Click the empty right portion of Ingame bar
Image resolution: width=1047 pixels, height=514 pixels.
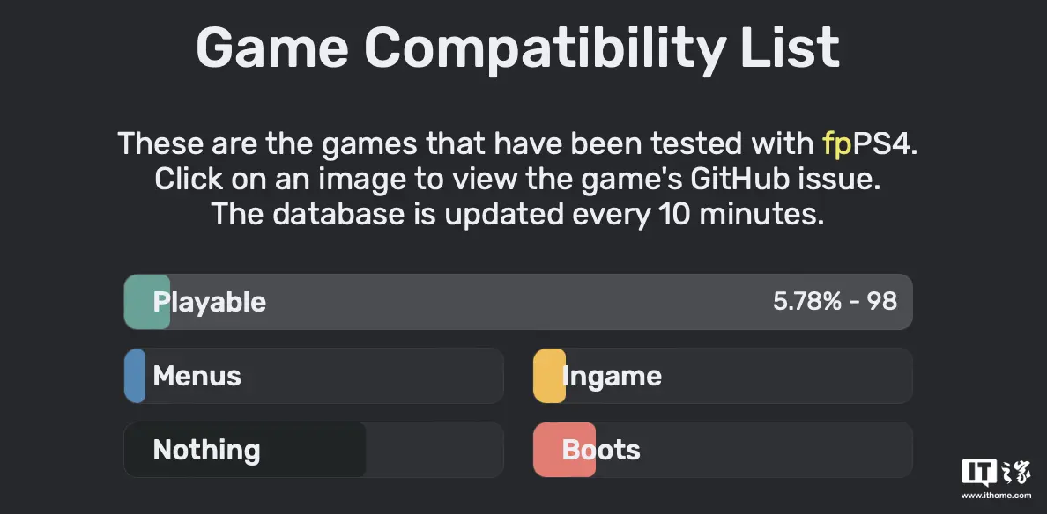pyautogui.click(x=788, y=376)
